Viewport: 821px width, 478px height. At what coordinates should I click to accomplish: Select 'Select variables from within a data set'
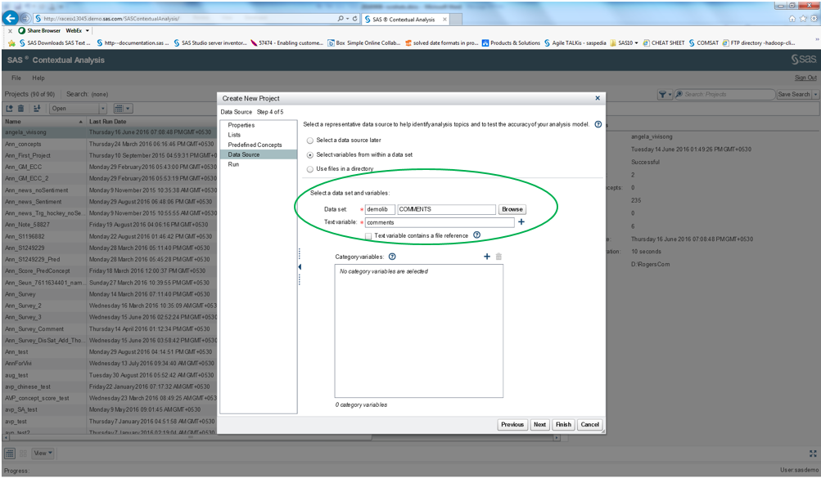pos(310,155)
